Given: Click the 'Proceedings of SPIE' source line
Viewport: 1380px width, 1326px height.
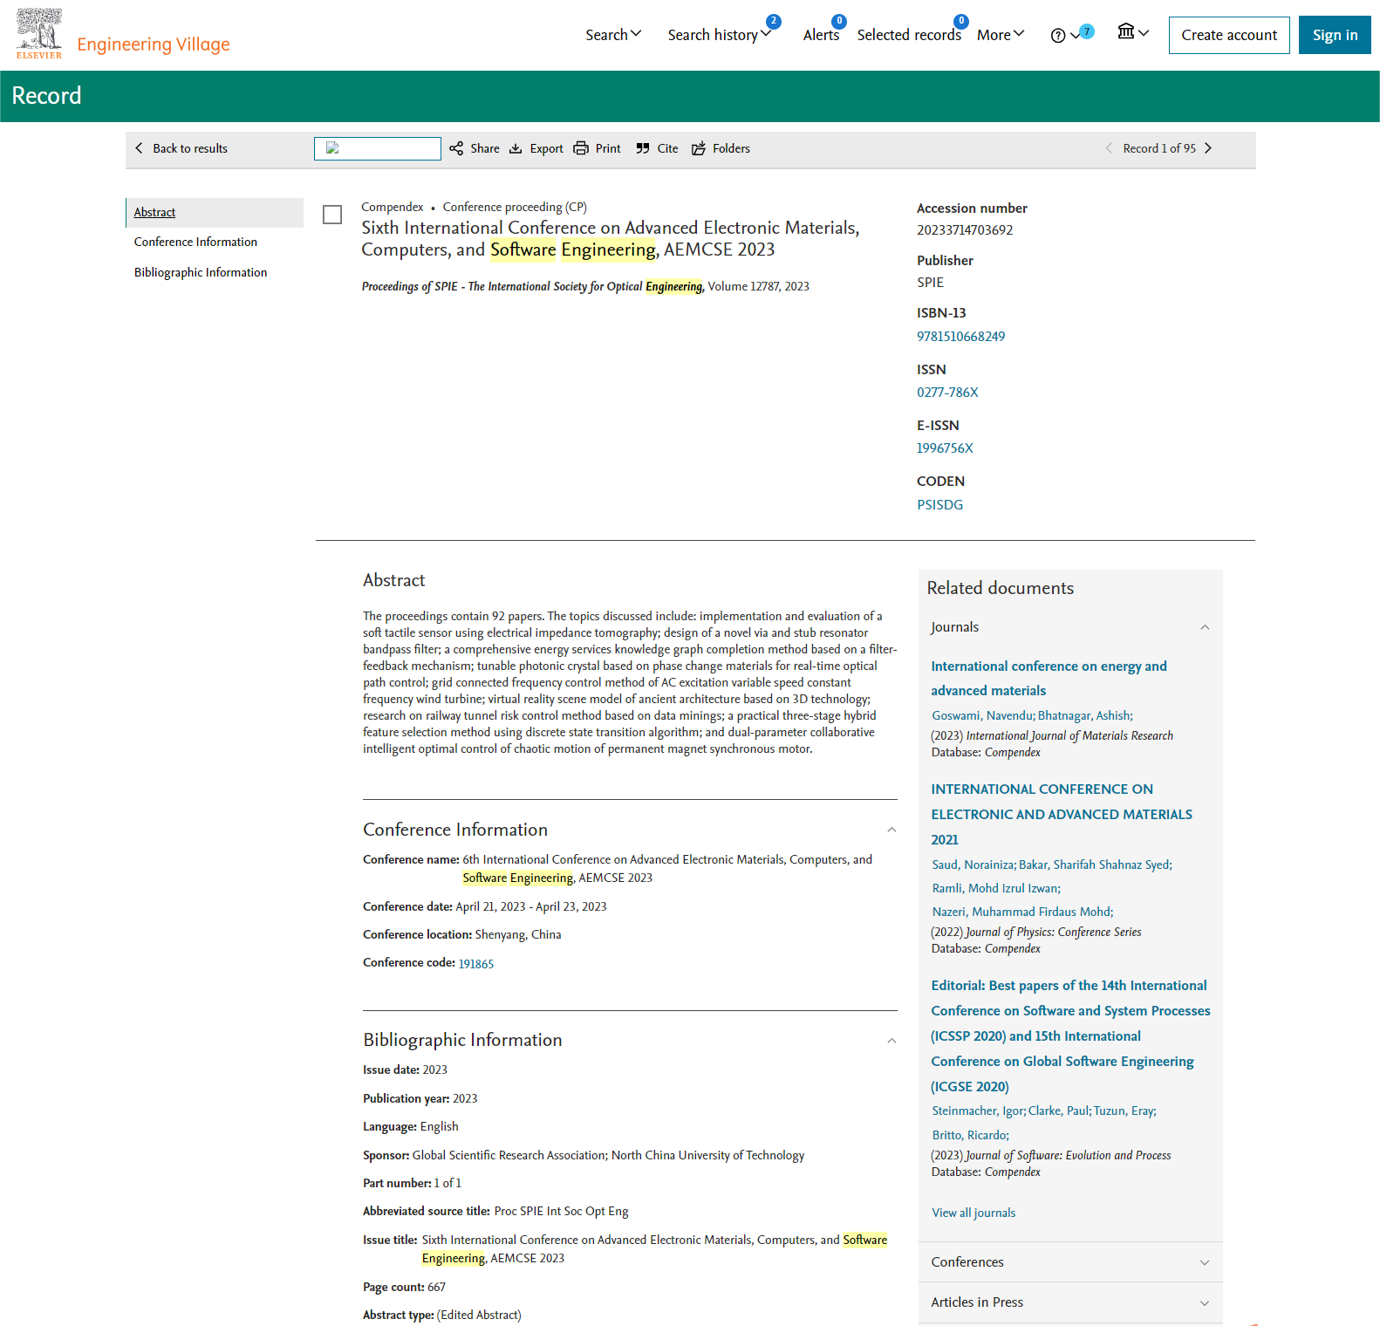Looking at the screenshot, I should [x=585, y=286].
